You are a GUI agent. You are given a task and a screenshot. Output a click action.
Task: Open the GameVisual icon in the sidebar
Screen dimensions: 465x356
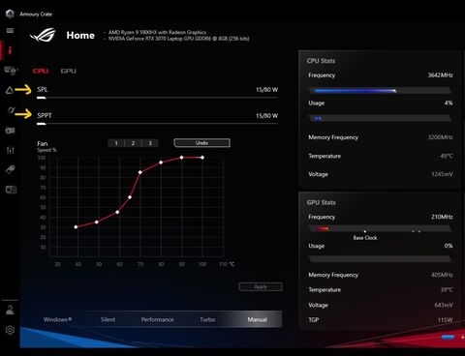point(11,110)
